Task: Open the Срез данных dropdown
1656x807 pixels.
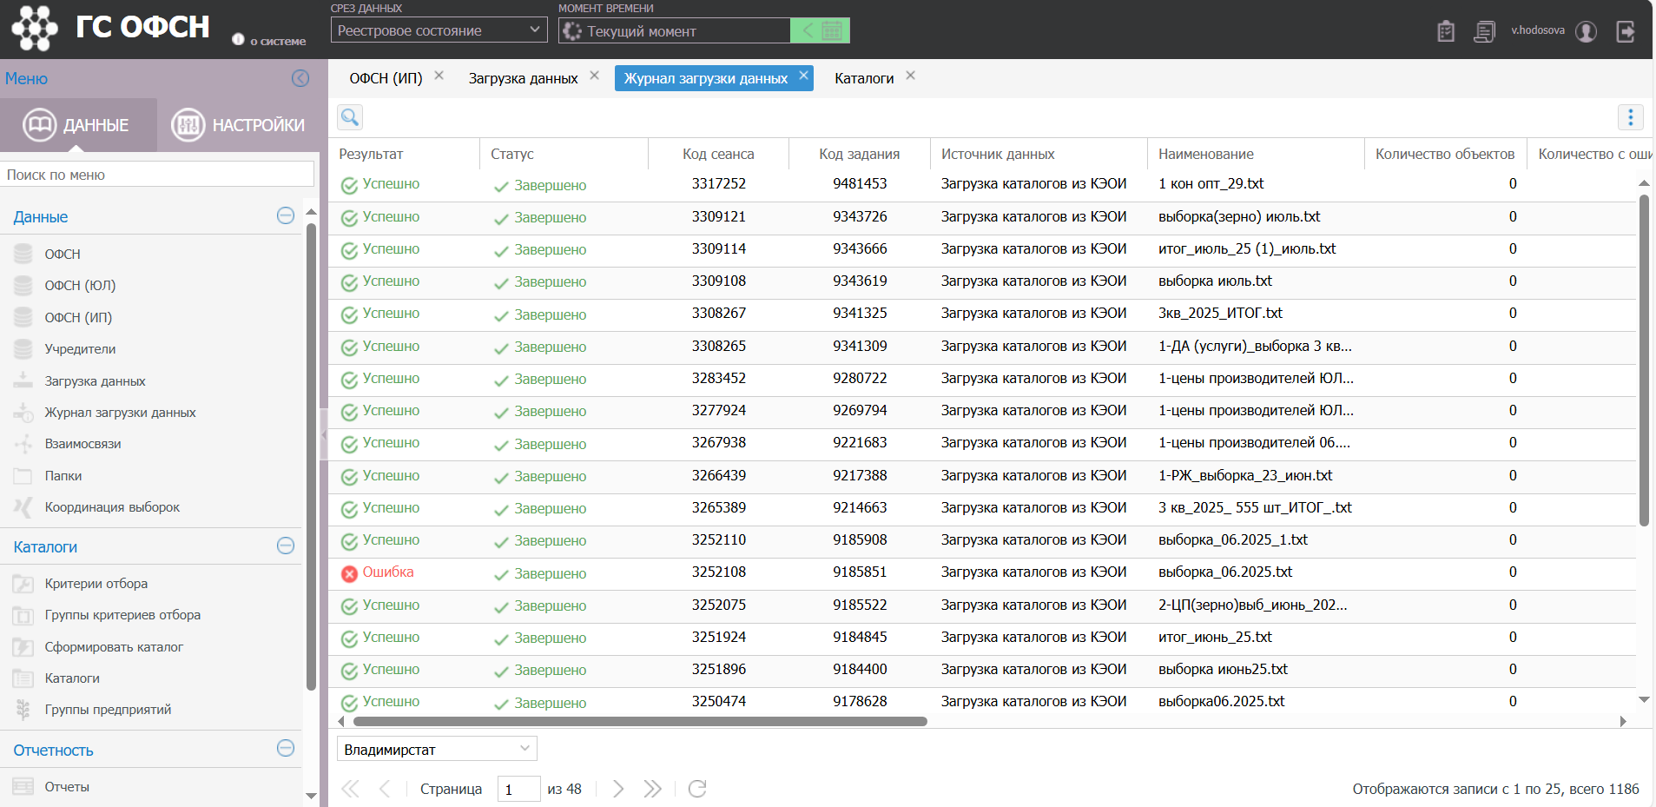Action: [439, 30]
